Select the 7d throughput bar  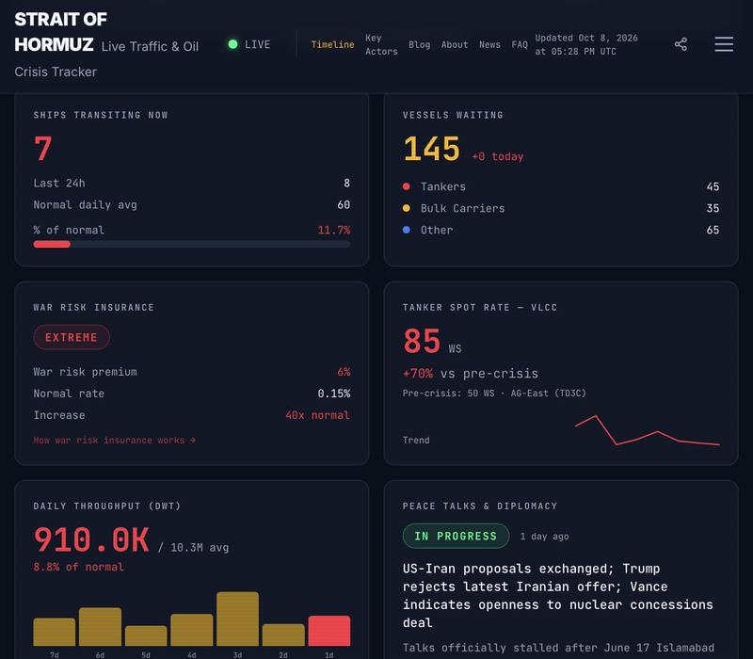(x=55, y=632)
